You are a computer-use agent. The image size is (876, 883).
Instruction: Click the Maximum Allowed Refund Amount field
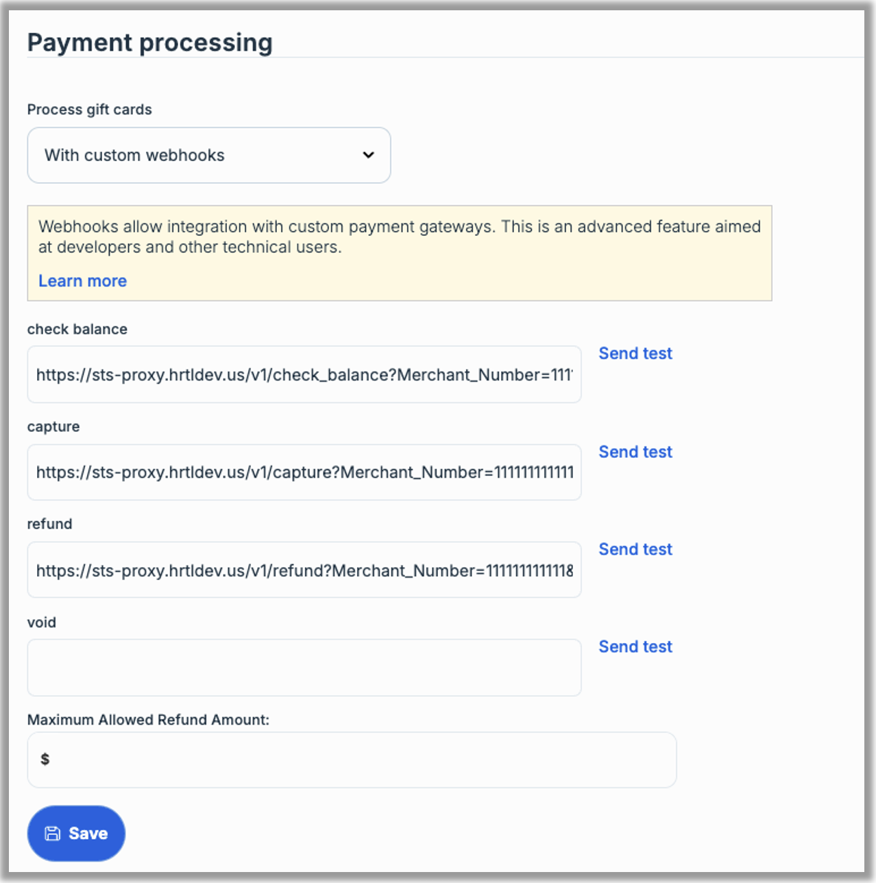pyautogui.click(x=356, y=760)
